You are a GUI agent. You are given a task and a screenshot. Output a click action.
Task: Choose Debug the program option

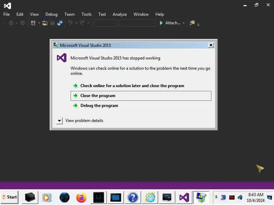click(x=99, y=106)
